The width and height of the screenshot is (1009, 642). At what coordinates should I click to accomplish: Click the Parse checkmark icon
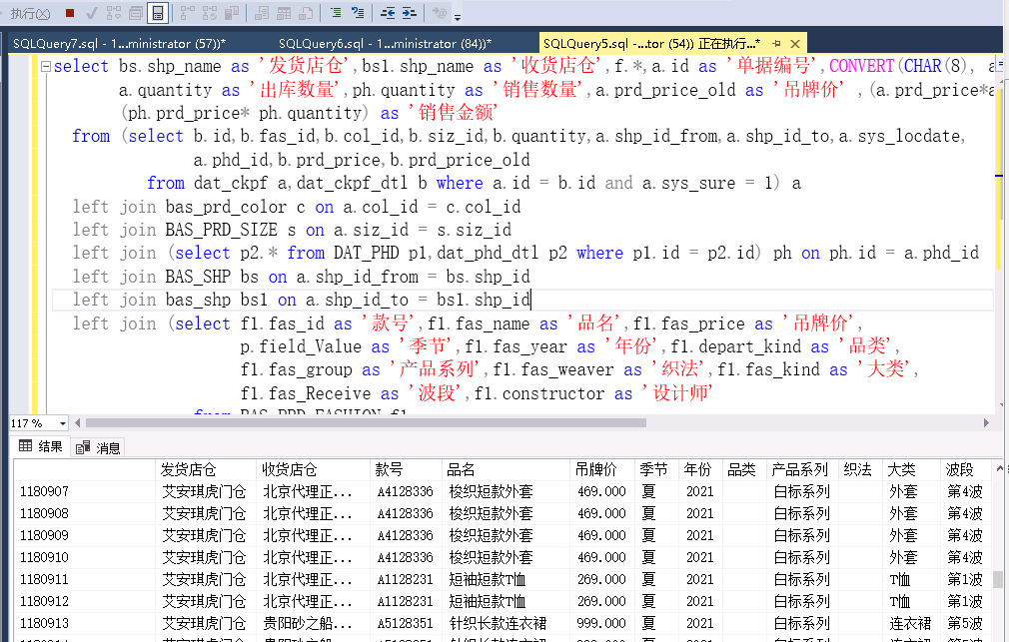(x=91, y=13)
